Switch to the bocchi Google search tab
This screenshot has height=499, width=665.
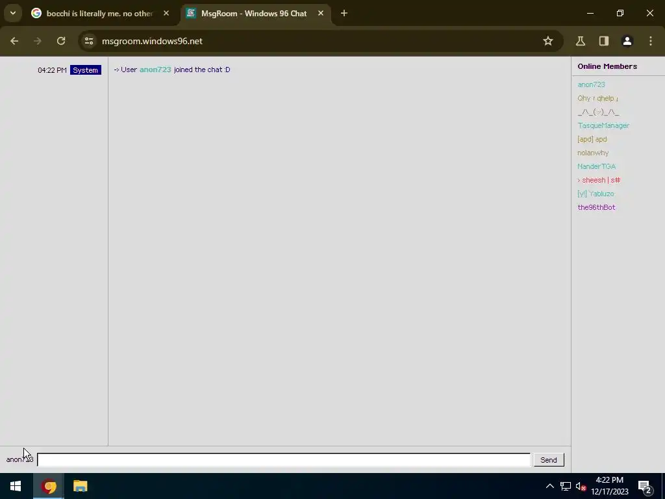[100, 14]
